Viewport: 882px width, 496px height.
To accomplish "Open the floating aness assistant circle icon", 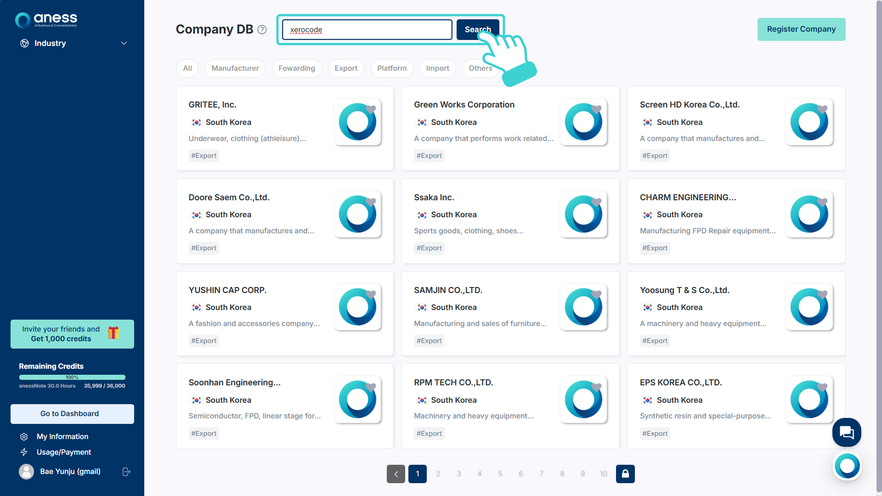I will [x=847, y=466].
